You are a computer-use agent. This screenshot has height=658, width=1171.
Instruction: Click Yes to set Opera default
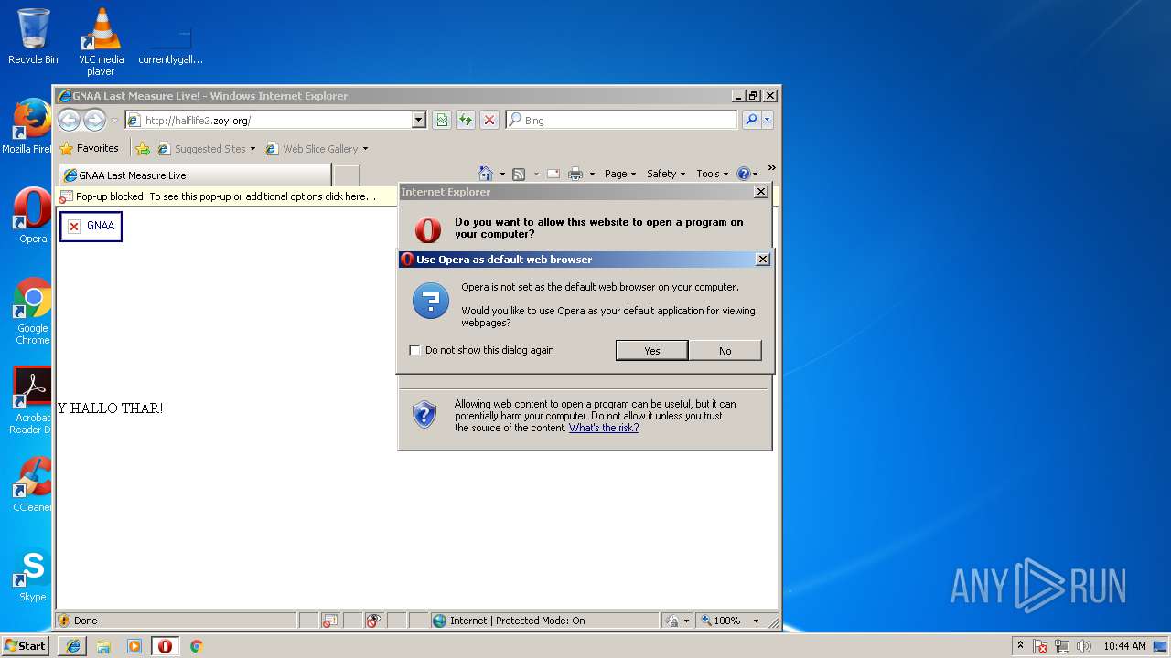point(651,350)
